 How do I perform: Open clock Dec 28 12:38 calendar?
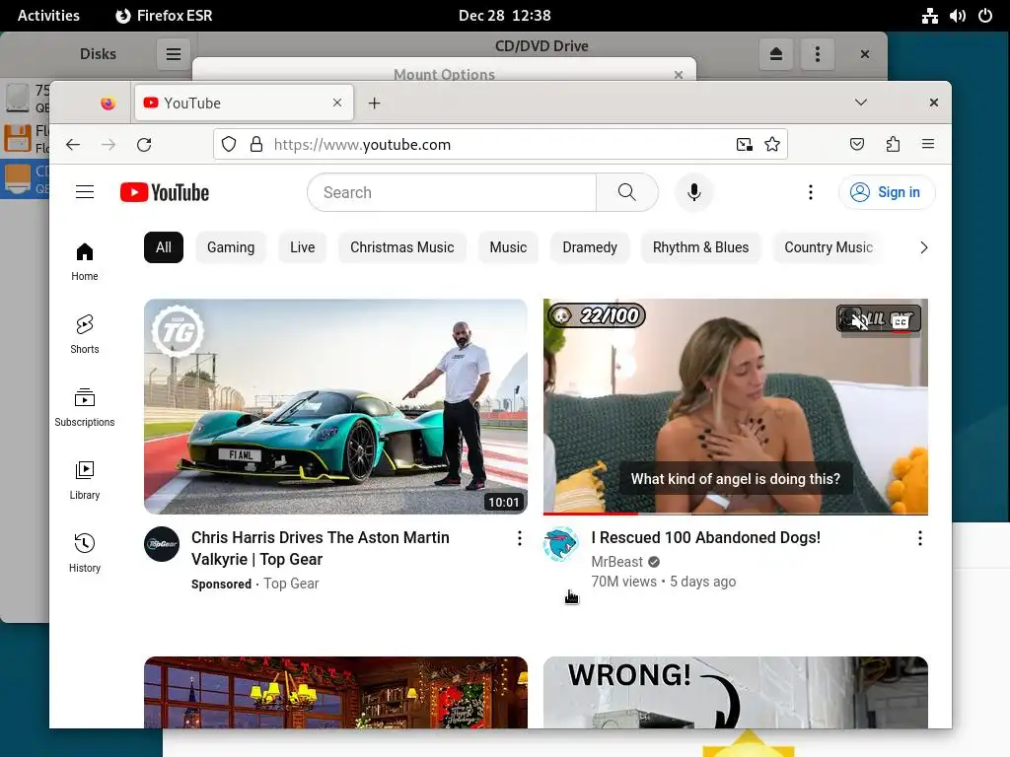tap(504, 16)
